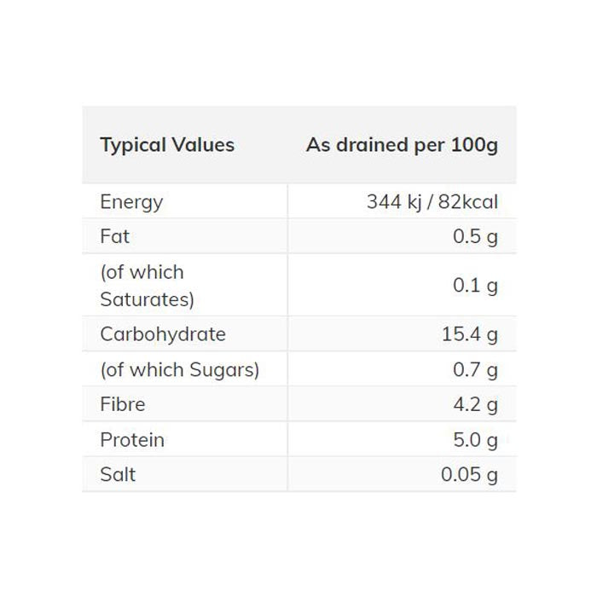Click the sugars value '0.7 g'
Viewport: 597px width, 597px height.
pos(475,370)
